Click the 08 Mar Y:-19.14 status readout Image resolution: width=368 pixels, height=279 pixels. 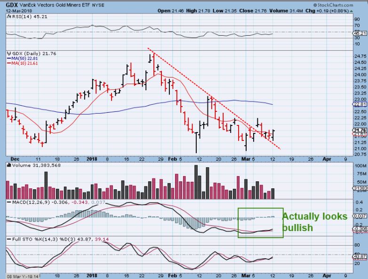pos(23,277)
